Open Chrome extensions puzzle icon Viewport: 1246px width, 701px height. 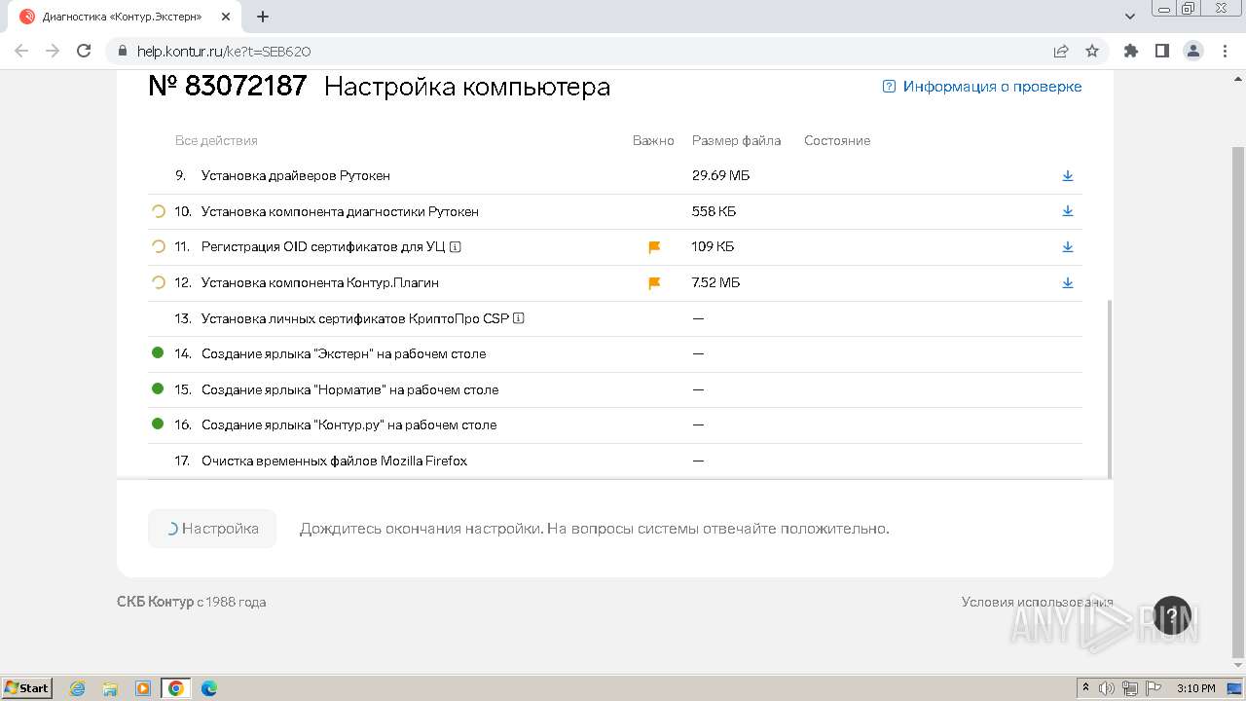tap(1130, 51)
